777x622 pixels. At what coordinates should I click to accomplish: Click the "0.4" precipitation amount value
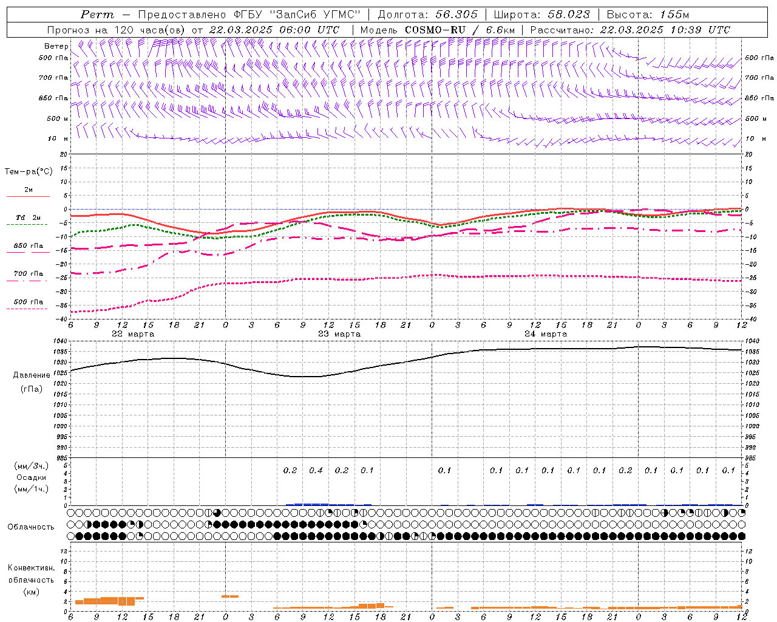(316, 470)
